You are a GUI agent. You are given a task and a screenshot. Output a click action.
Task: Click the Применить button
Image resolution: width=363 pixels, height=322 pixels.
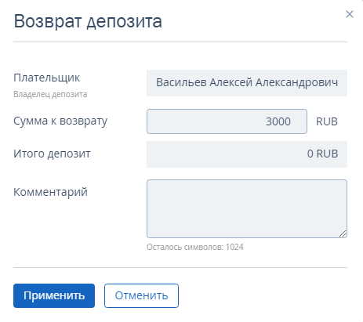(x=54, y=295)
